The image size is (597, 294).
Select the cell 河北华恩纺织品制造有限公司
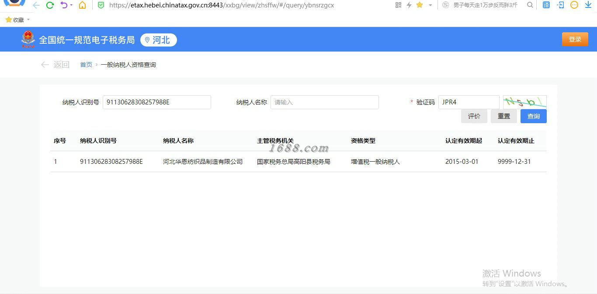pos(203,162)
